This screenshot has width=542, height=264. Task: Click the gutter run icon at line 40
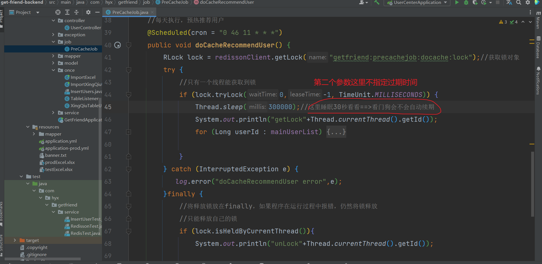118,45
